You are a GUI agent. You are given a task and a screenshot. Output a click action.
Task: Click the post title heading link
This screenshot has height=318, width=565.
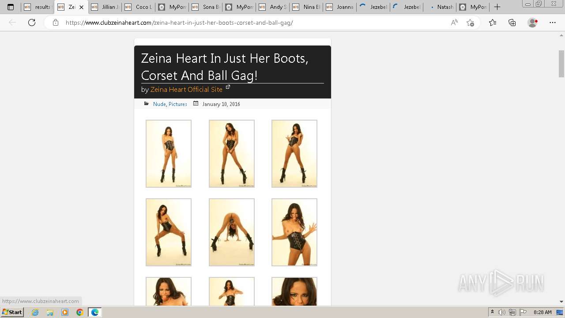pos(225,67)
